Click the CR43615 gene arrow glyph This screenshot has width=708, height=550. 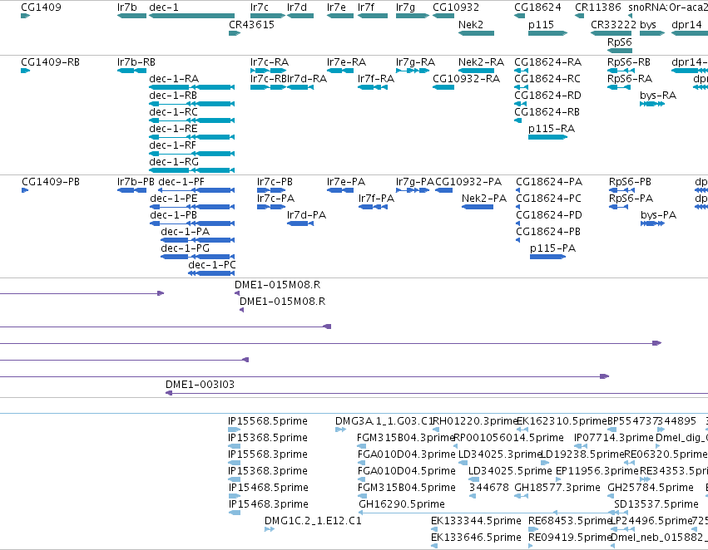pyautogui.click(x=235, y=33)
